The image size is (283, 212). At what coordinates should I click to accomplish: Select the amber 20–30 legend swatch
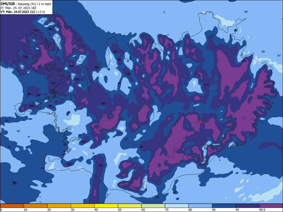pos(59,206)
